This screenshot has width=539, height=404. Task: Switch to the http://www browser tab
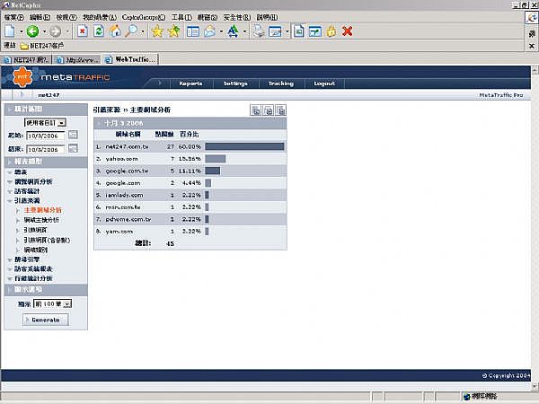click(77, 60)
